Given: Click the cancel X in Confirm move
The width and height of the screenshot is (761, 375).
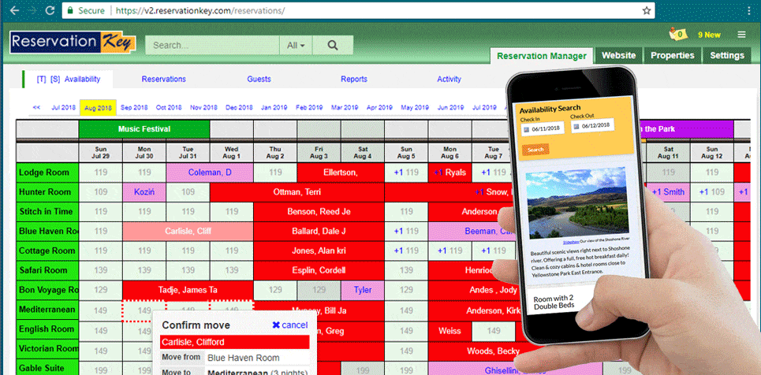Looking at the screenshot, I should [x=289, y=325].
